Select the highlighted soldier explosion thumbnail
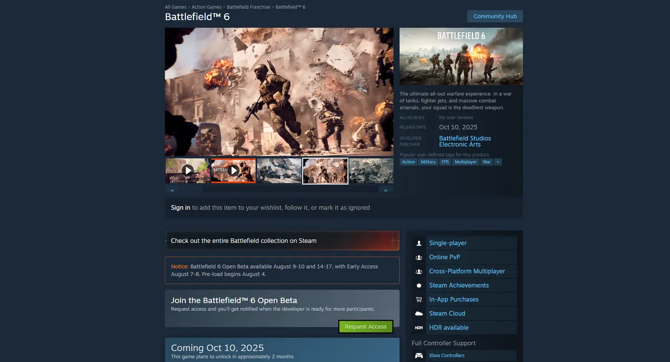This screenshot has height=362, width=670. pyautogui.click(x=325, y=170)
